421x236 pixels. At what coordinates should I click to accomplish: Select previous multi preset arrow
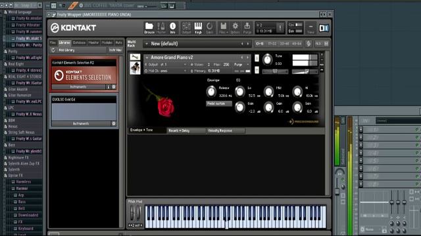[x=242, y=44]
